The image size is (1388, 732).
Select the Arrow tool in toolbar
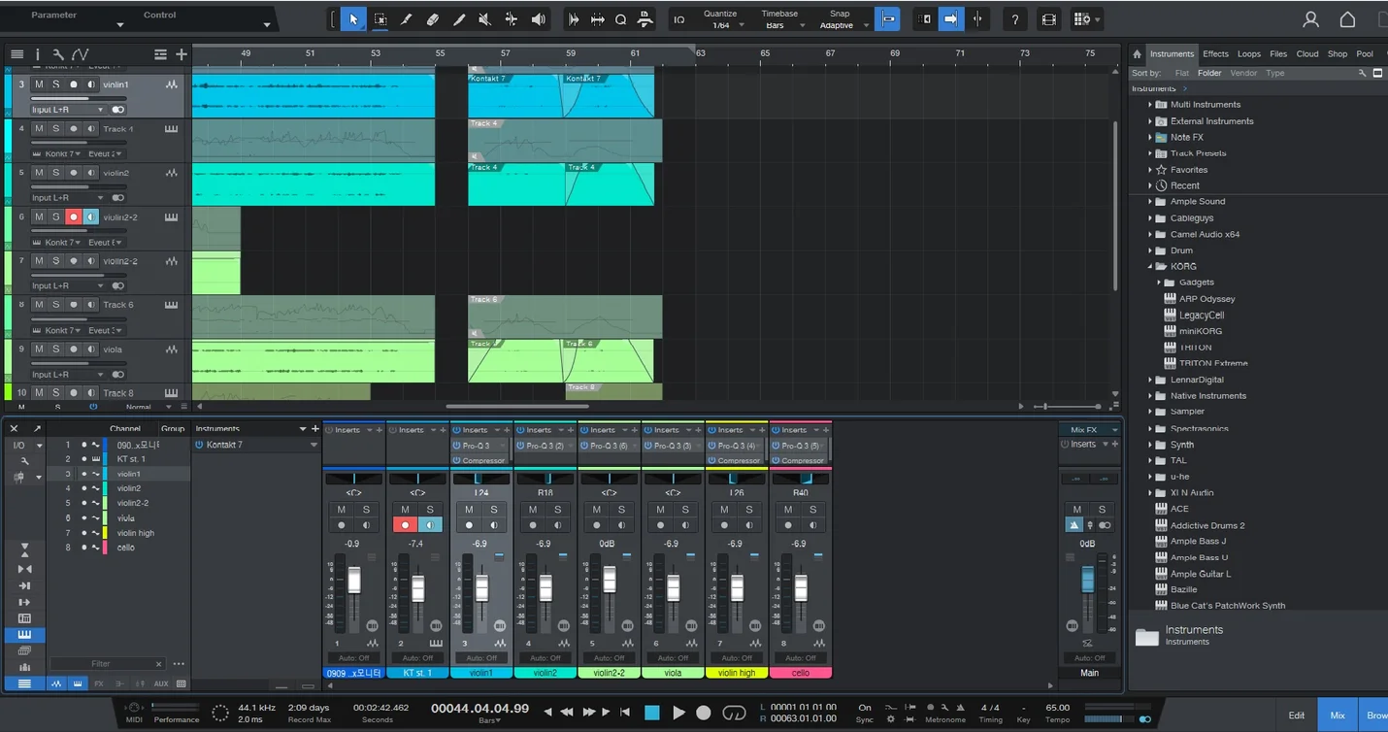[353, 19]
